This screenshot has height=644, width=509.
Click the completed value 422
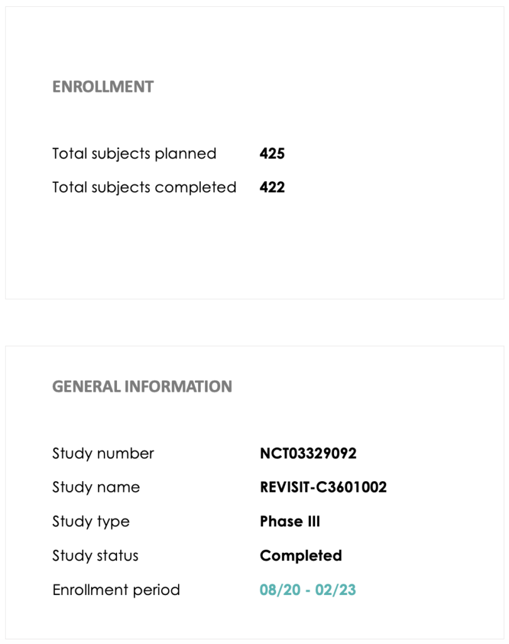coord(272,187)
